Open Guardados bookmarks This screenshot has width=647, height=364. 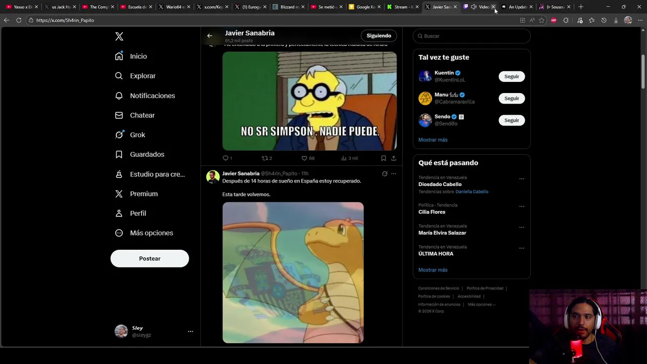[140, 154]
